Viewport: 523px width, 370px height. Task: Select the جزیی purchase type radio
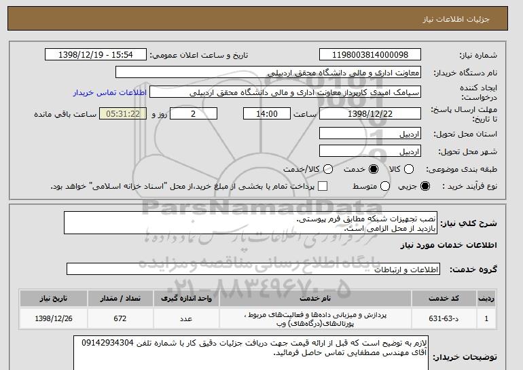425,186
